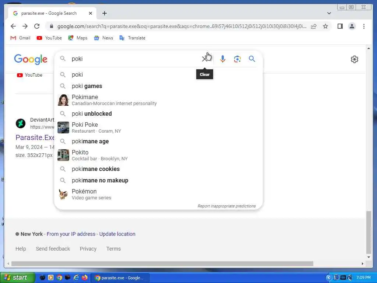
Task: Open the Help footer link
Action: tap(21, 249)
